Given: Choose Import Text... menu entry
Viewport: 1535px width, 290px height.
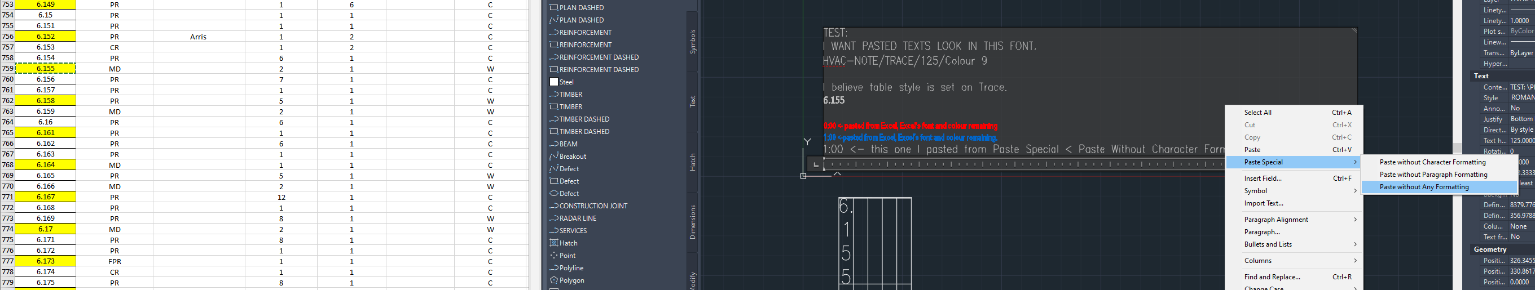Looking at the screenshot, I should [1294, 203].
